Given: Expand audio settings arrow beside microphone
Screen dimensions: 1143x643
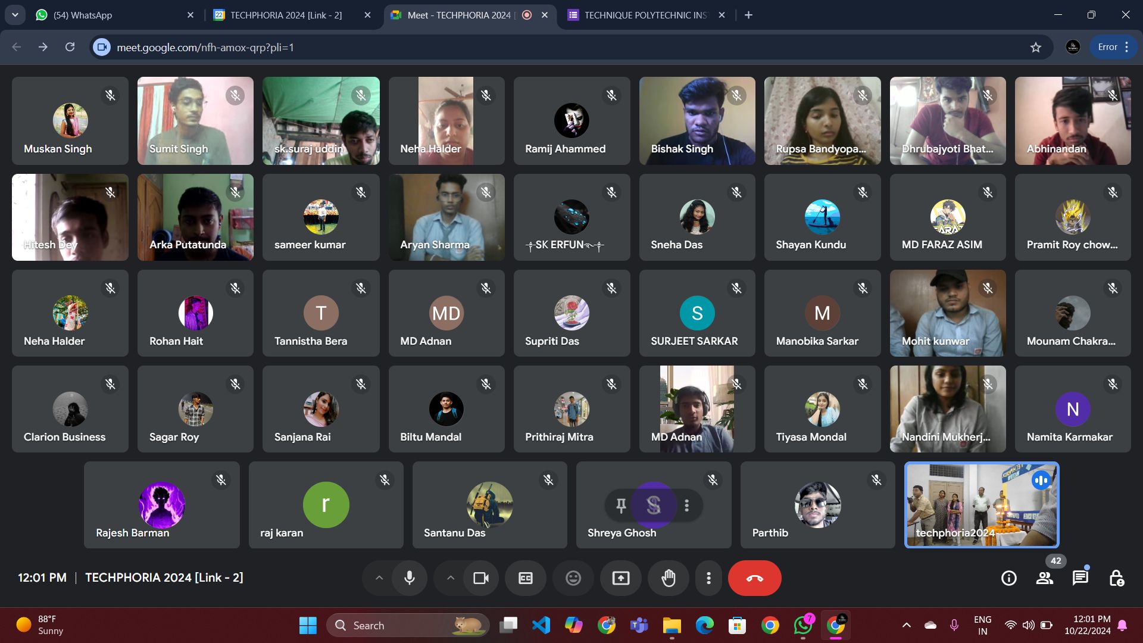Looking at the screenshot, I should click(379, 578).
